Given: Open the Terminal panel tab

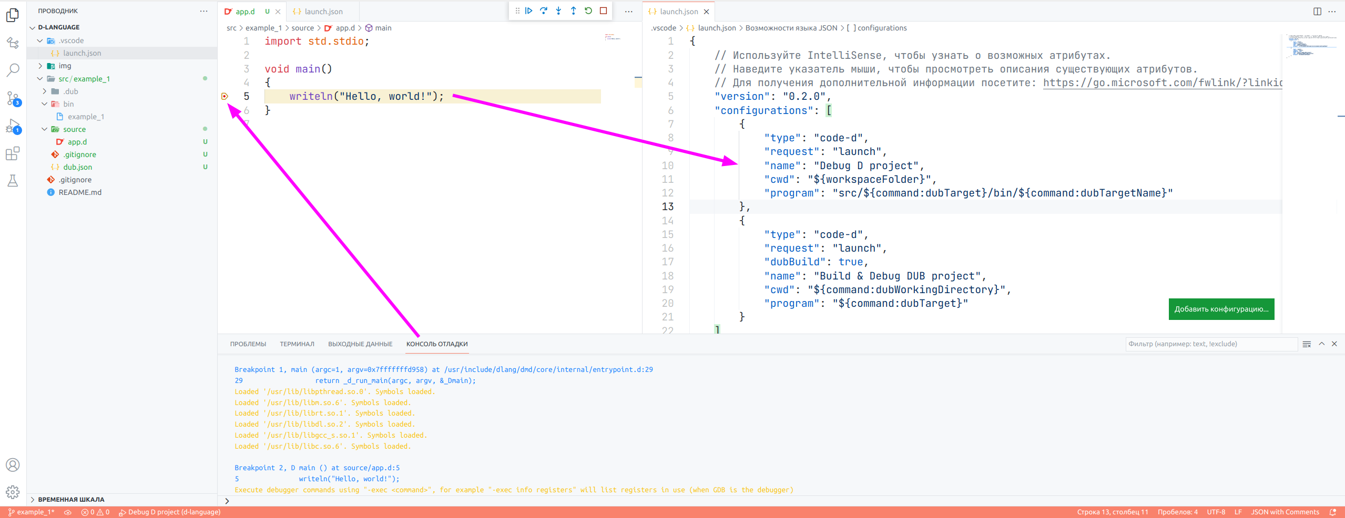Looking at the screenshot, I should click(x=297, y=344).
